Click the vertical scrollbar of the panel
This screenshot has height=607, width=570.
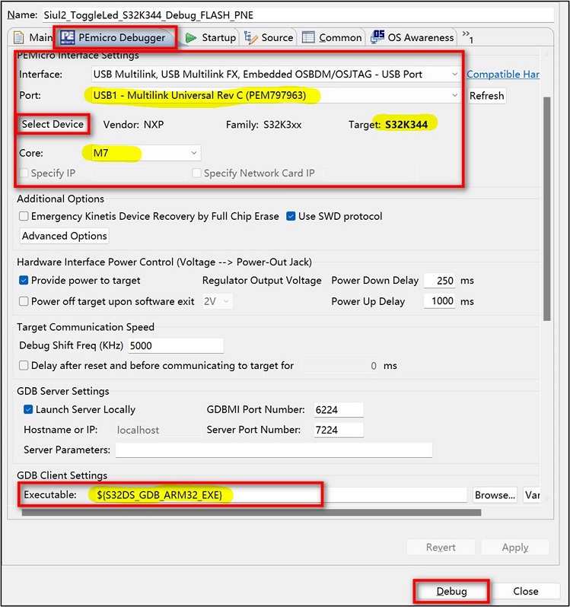click(x=546, y=208)
